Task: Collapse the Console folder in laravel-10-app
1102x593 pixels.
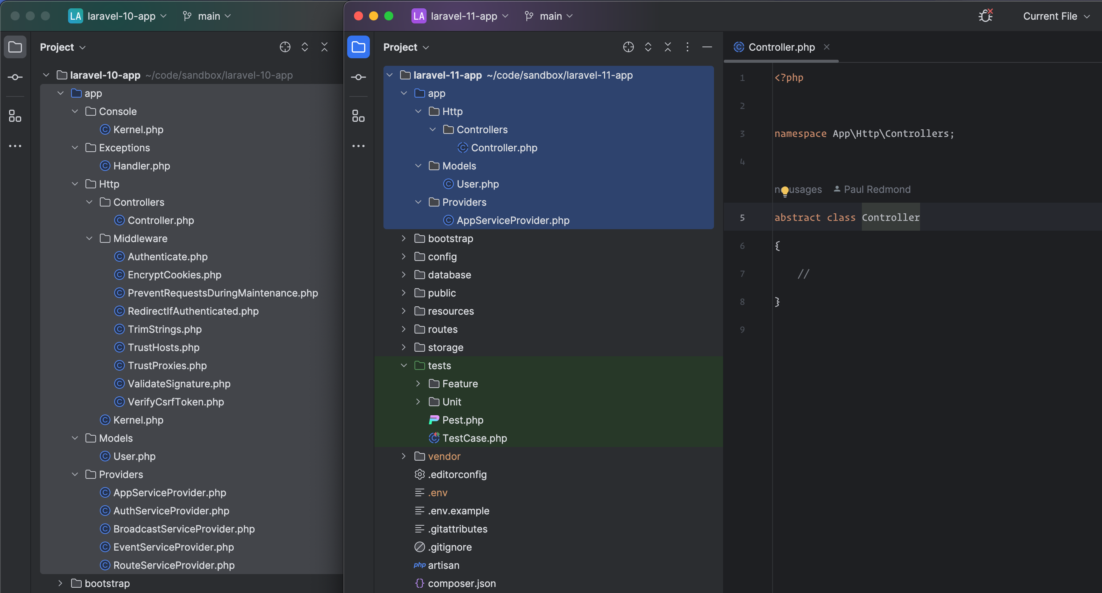Action: [75, 111]
